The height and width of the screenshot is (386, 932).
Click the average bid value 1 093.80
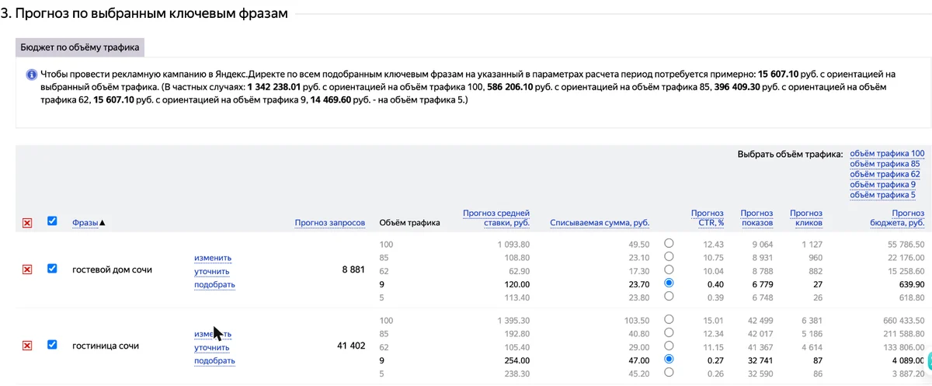[513, 245]
